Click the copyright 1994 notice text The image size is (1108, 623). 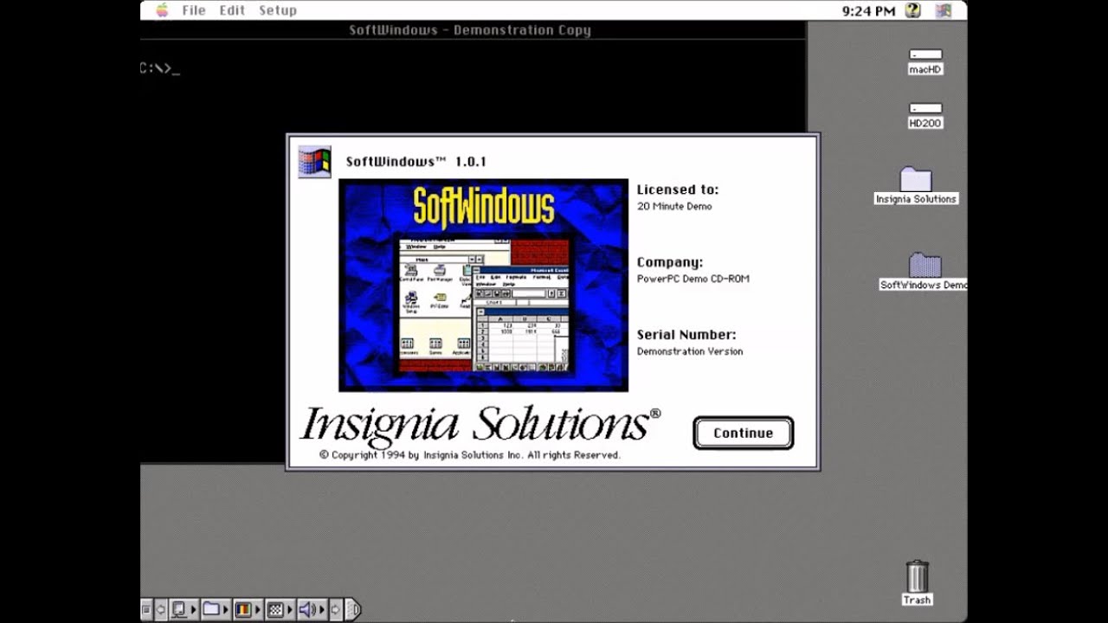click(x=469, y=455)
